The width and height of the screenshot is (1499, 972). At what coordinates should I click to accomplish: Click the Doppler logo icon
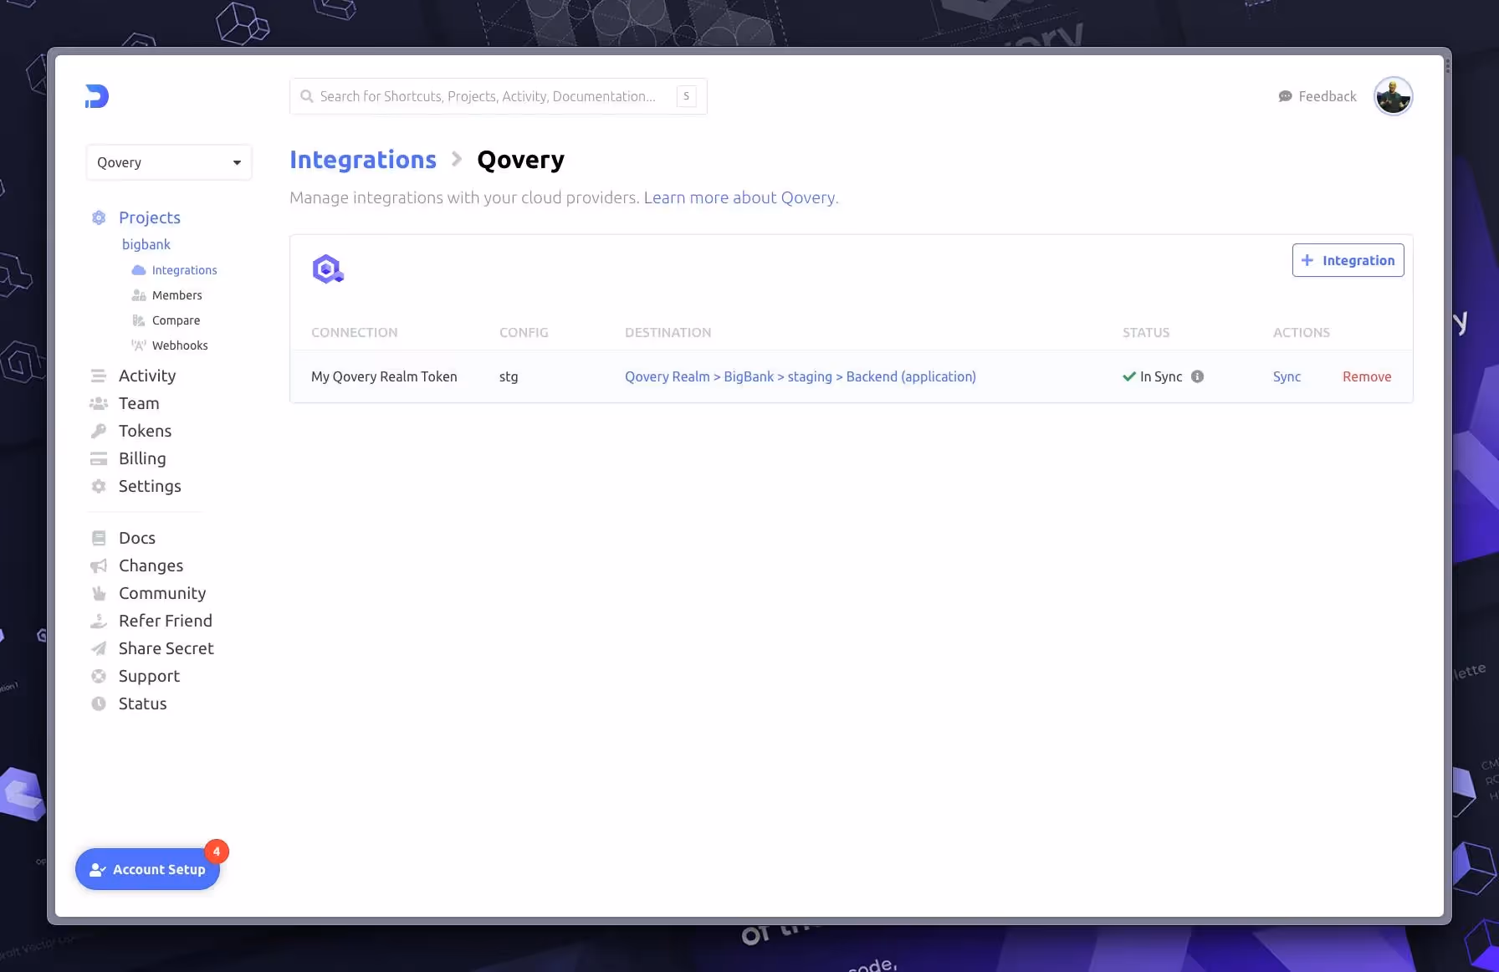pyautogui.click(x=97, y=96)
